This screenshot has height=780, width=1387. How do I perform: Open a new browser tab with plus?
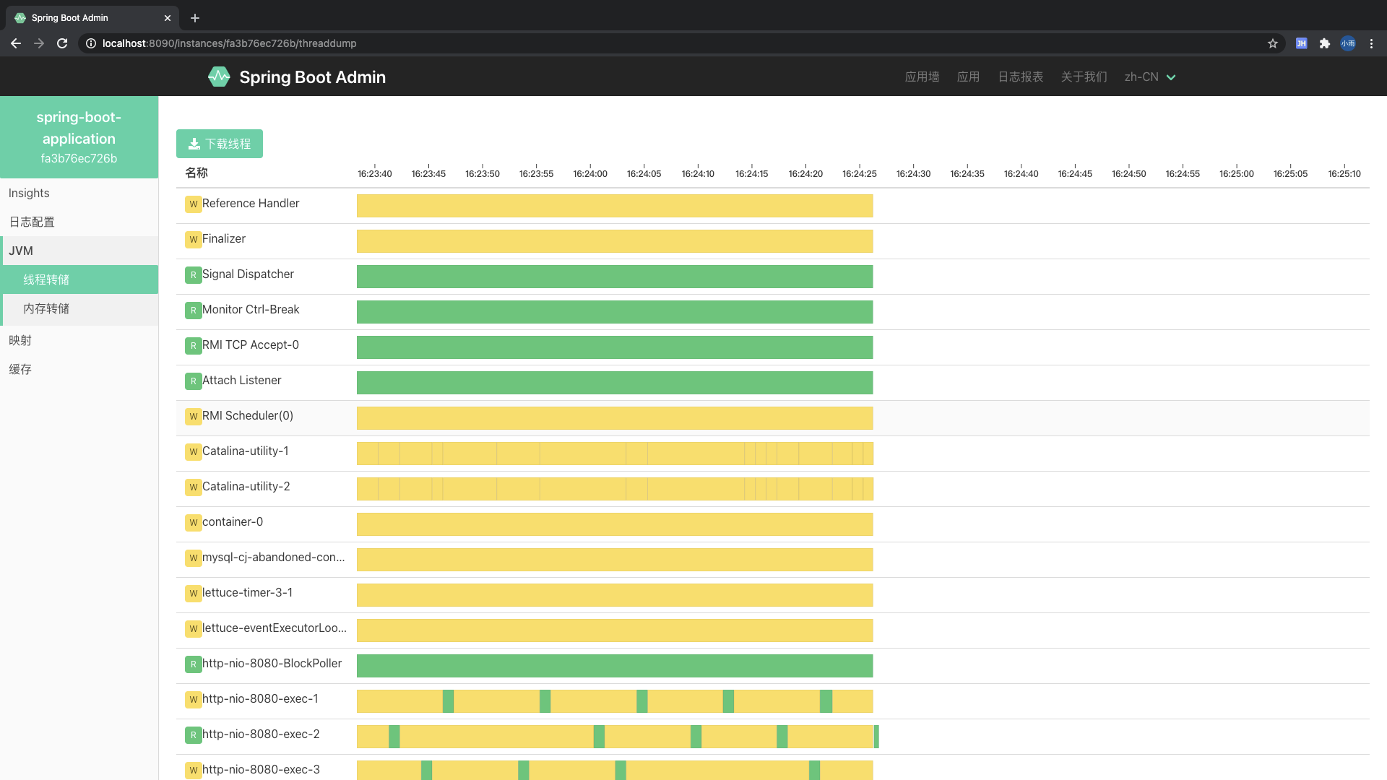(x=195, y=18)
